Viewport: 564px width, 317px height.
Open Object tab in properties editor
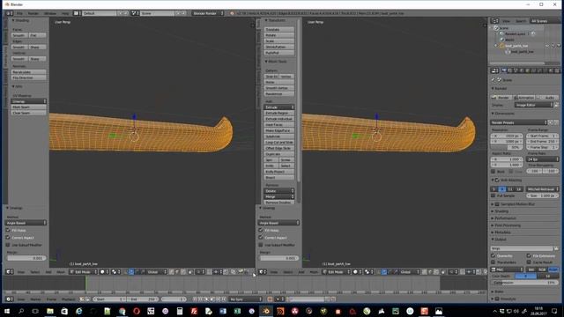527,70
